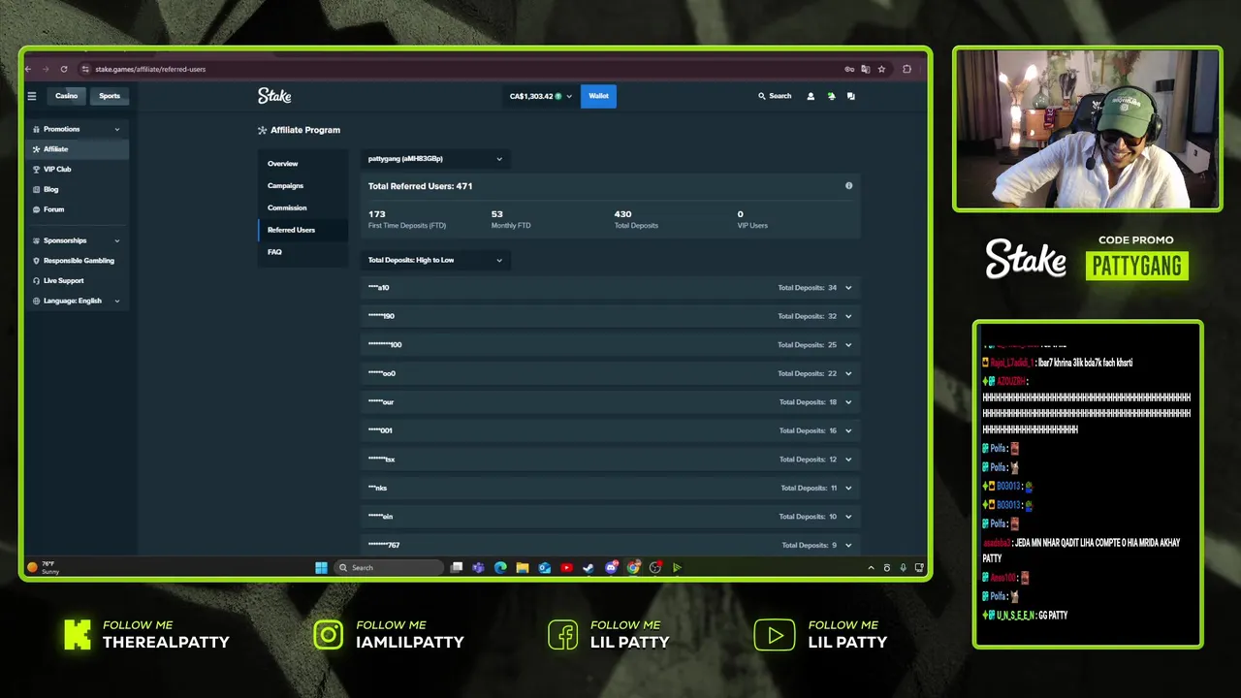Open the pattygang campaign dropdown
Viewport: 1241px width, 698px height.
[434, 158]
